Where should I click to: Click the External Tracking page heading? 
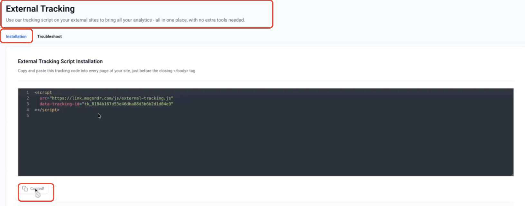point(40,9)
